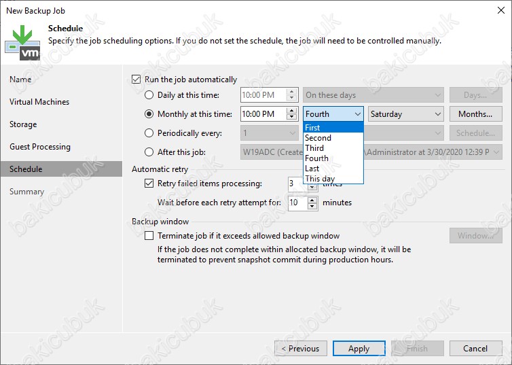
Task: Open the Saturday day-of-week dropdown
Action: 406,114
